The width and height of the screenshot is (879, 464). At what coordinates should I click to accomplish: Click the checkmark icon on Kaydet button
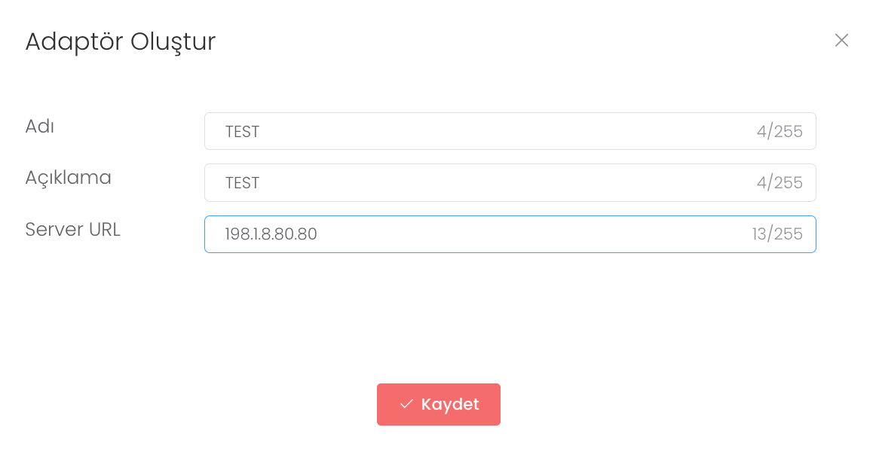(406, 404)
